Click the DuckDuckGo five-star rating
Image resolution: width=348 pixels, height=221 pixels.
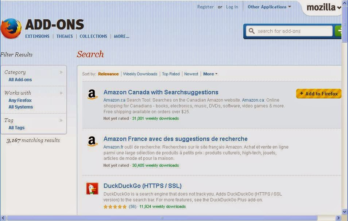[115, 206]
